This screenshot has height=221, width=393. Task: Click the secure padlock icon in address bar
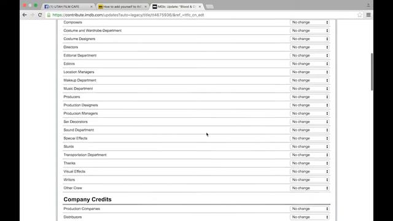point(49,15)
